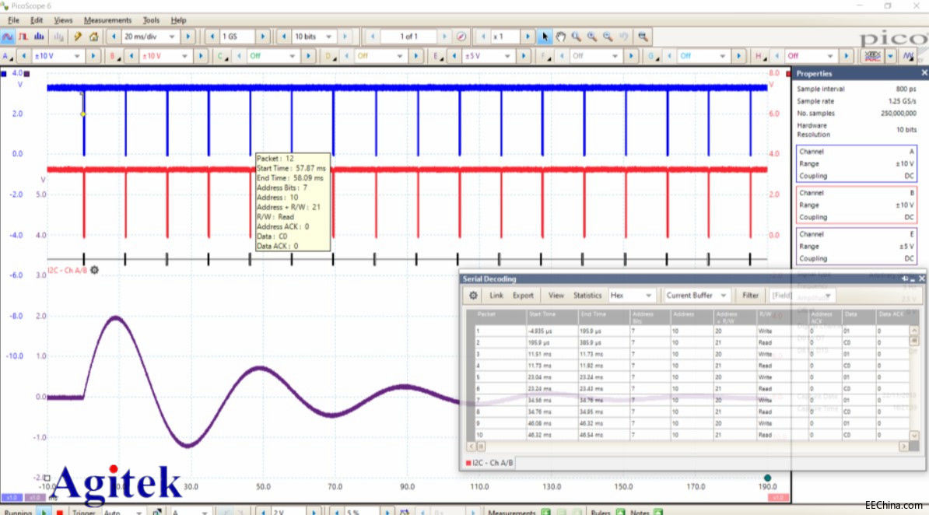Decrease number of samples 1 GS arrow
This screenshot has height=515, width=929.
point(212,37)
